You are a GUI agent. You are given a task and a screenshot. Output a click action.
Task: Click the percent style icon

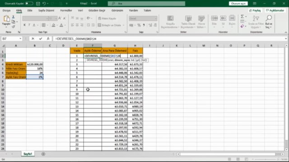[x=139, y=25]
